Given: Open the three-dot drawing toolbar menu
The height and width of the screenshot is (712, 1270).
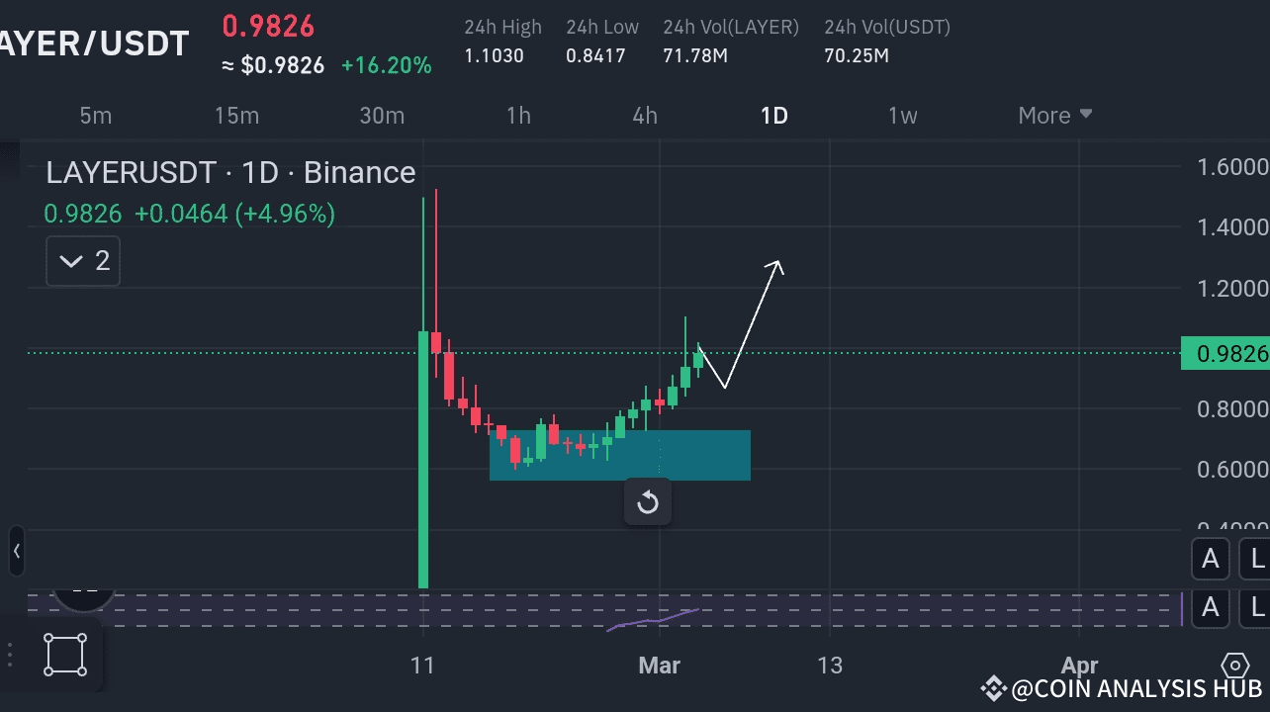Looking at the screenshot, I should click(10, 654).
